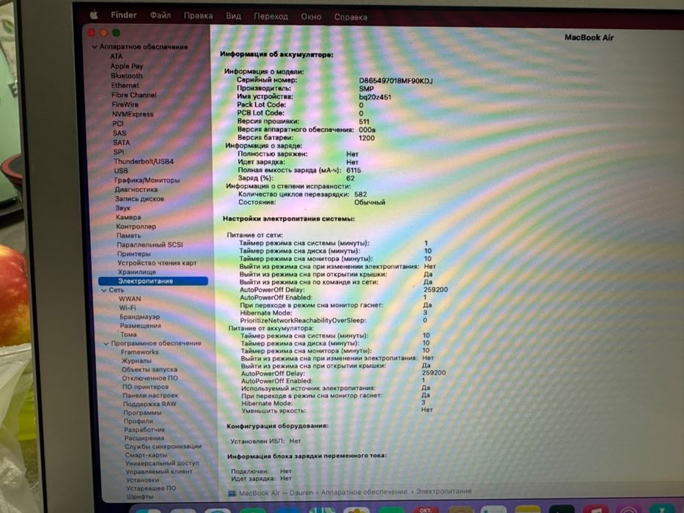Select Брандмауэр in the sidebar
The height and width of the screenshot is (513, 684).
click(139, 317)
